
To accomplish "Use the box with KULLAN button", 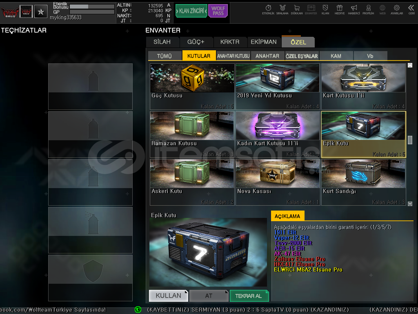I will coord(169,296).
